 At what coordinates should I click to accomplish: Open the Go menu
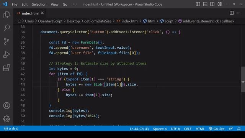(x=65, y=4)
